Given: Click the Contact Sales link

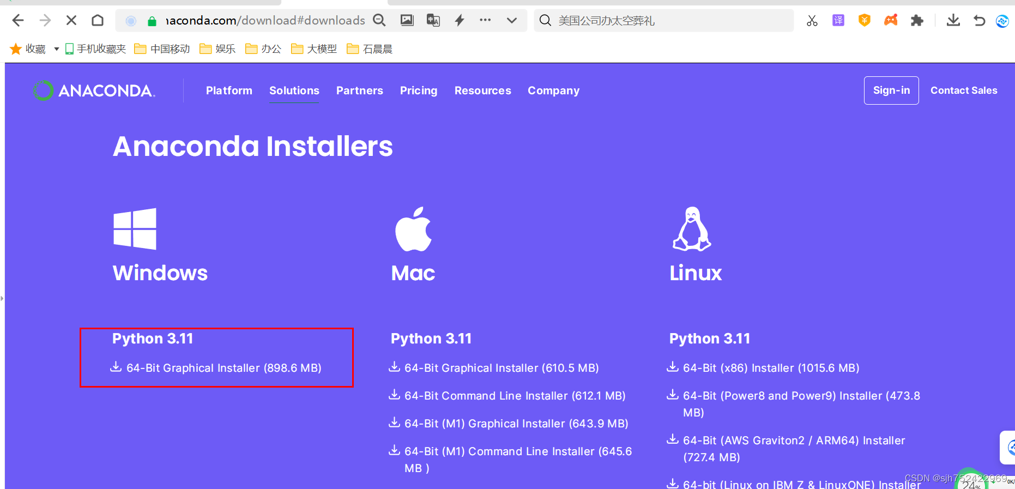Looking at the screenshot, I should click(964, 90).
